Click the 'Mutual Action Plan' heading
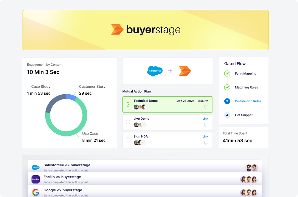 pyautogui.click(x=136, y=91)
